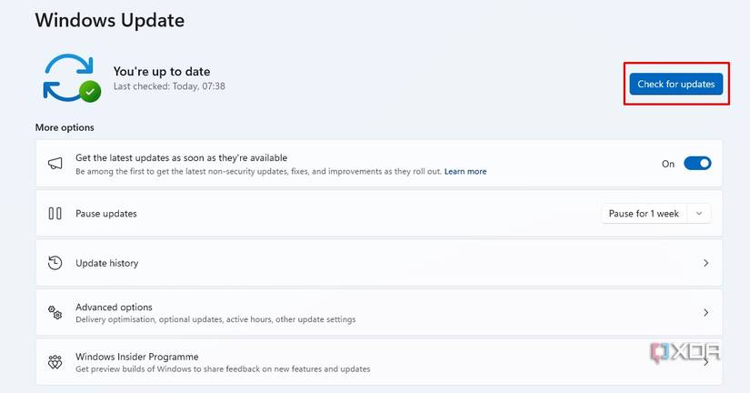The height and width of the screenshot is (393, 750).
Task: Open the Learn more link
Action: click(x=465, y=171)
